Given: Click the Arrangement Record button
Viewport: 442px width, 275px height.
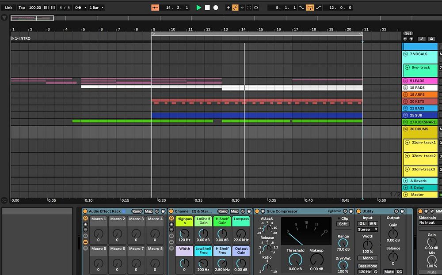Looking at the screenshot, I should [x=216, y=8].
